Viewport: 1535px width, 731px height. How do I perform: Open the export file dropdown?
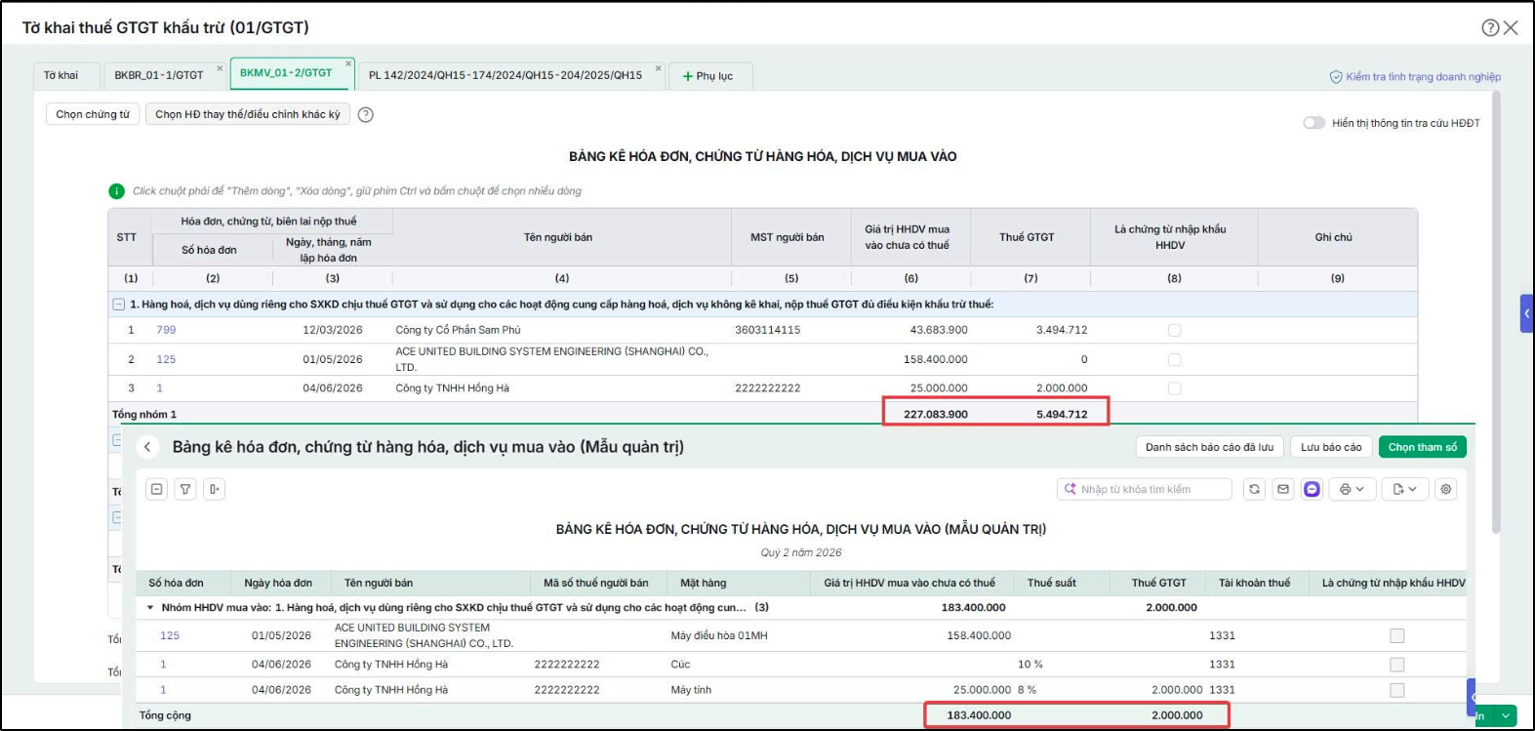1405,489
